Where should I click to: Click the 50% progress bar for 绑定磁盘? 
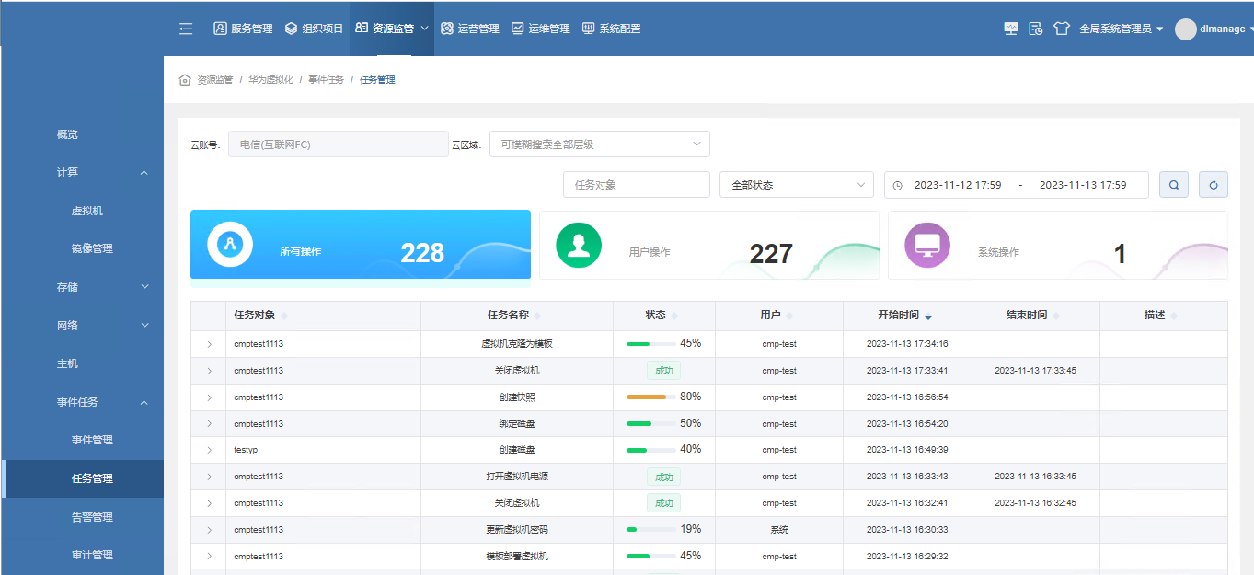click(651, 424)
